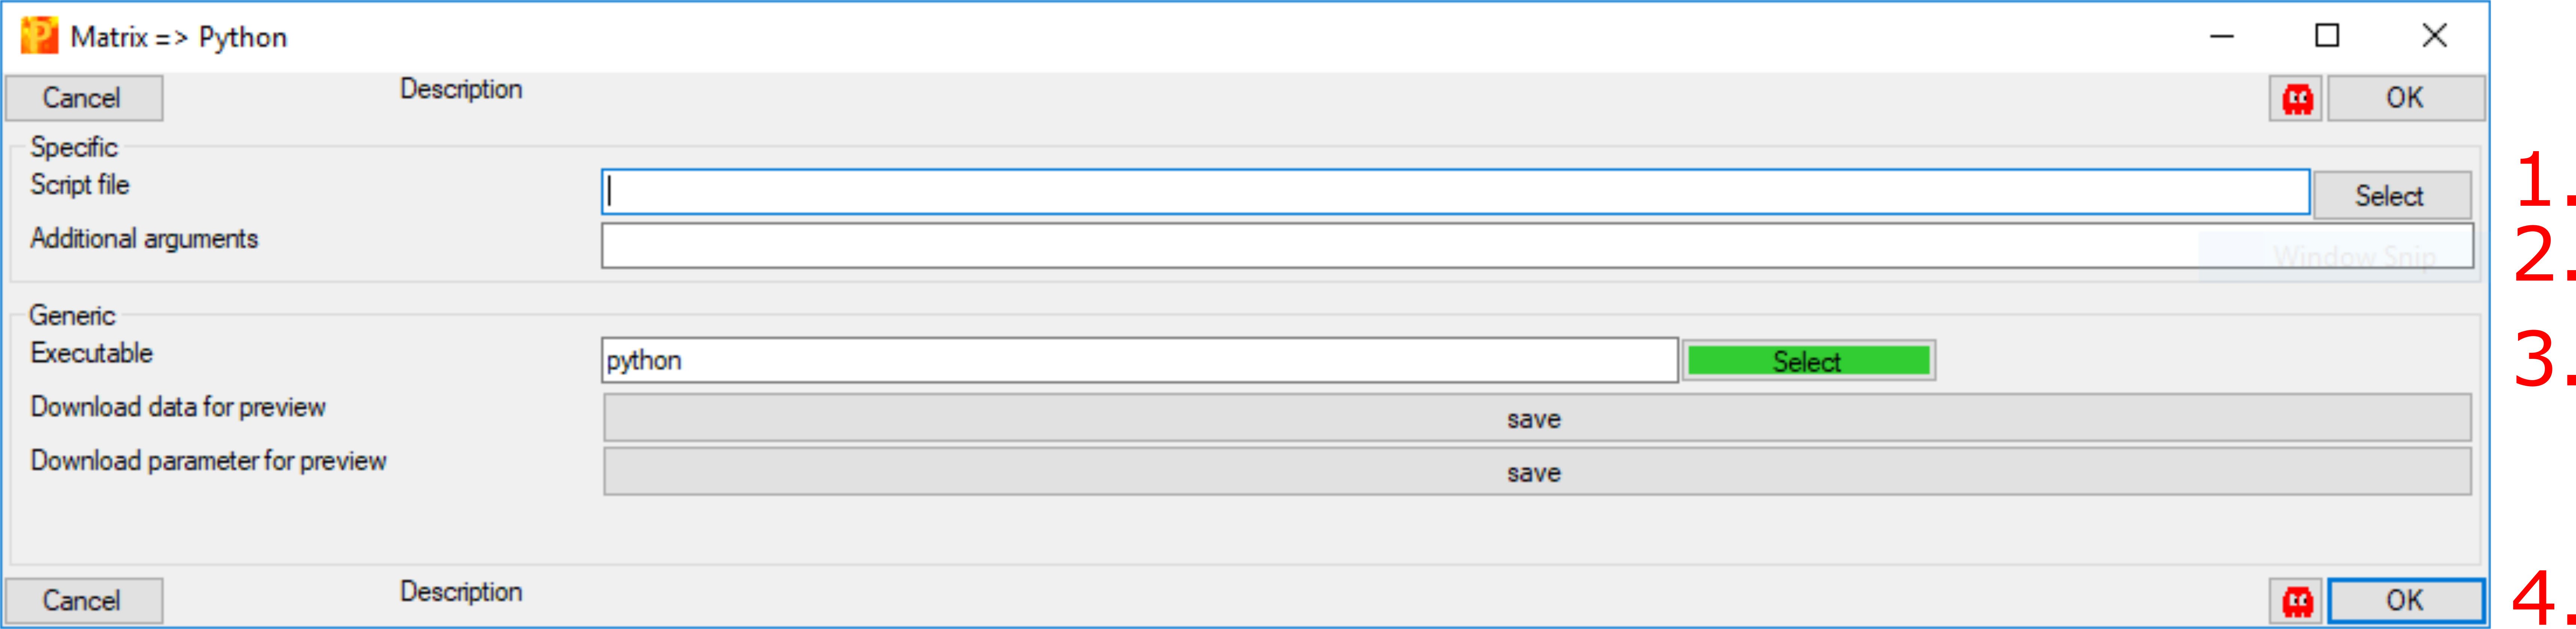This screenshot has width=2576, height=629.
Task: Focus the Additional arguments input field
Action: pos(1537,246)
